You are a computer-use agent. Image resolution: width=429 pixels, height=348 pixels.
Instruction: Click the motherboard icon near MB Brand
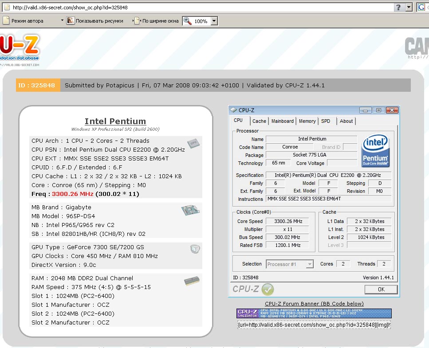coord(190,210)
